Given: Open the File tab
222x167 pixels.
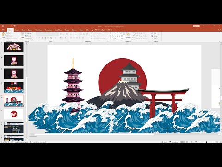Looking at the screenshot, I should coord(3,30).
